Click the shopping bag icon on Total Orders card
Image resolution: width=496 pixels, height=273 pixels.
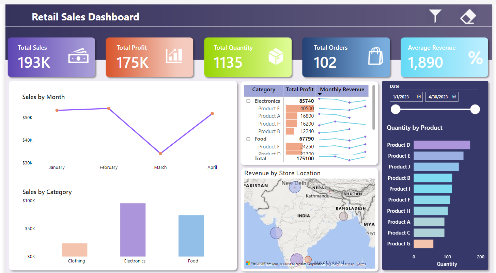(375, 56)
